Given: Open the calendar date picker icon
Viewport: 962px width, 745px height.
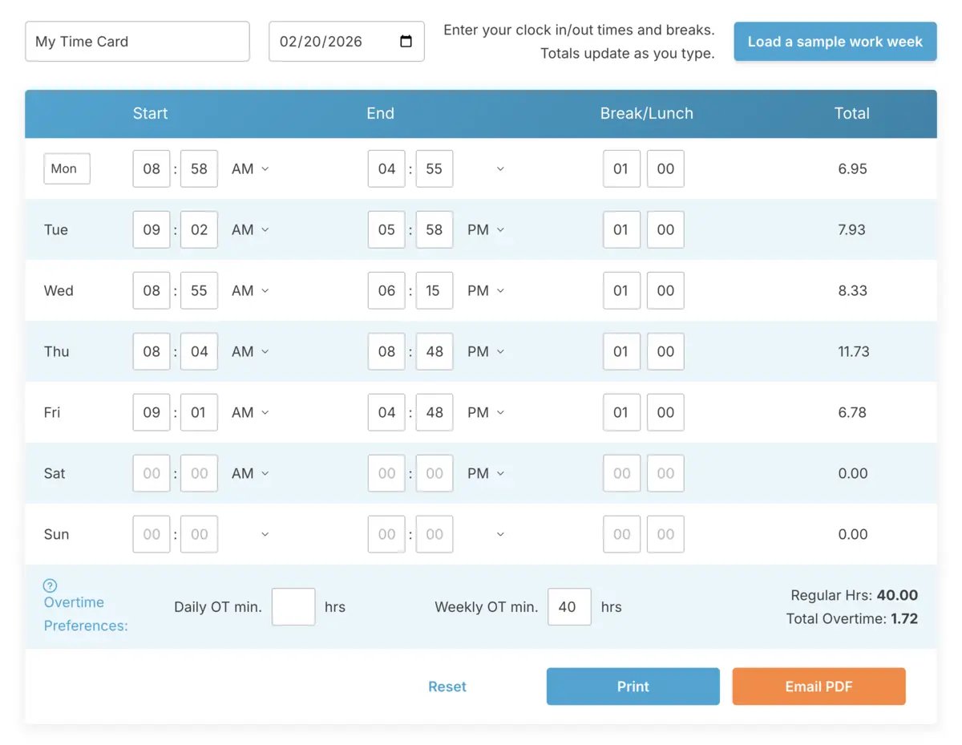Looking at the screenshot, I should point(406,41).
